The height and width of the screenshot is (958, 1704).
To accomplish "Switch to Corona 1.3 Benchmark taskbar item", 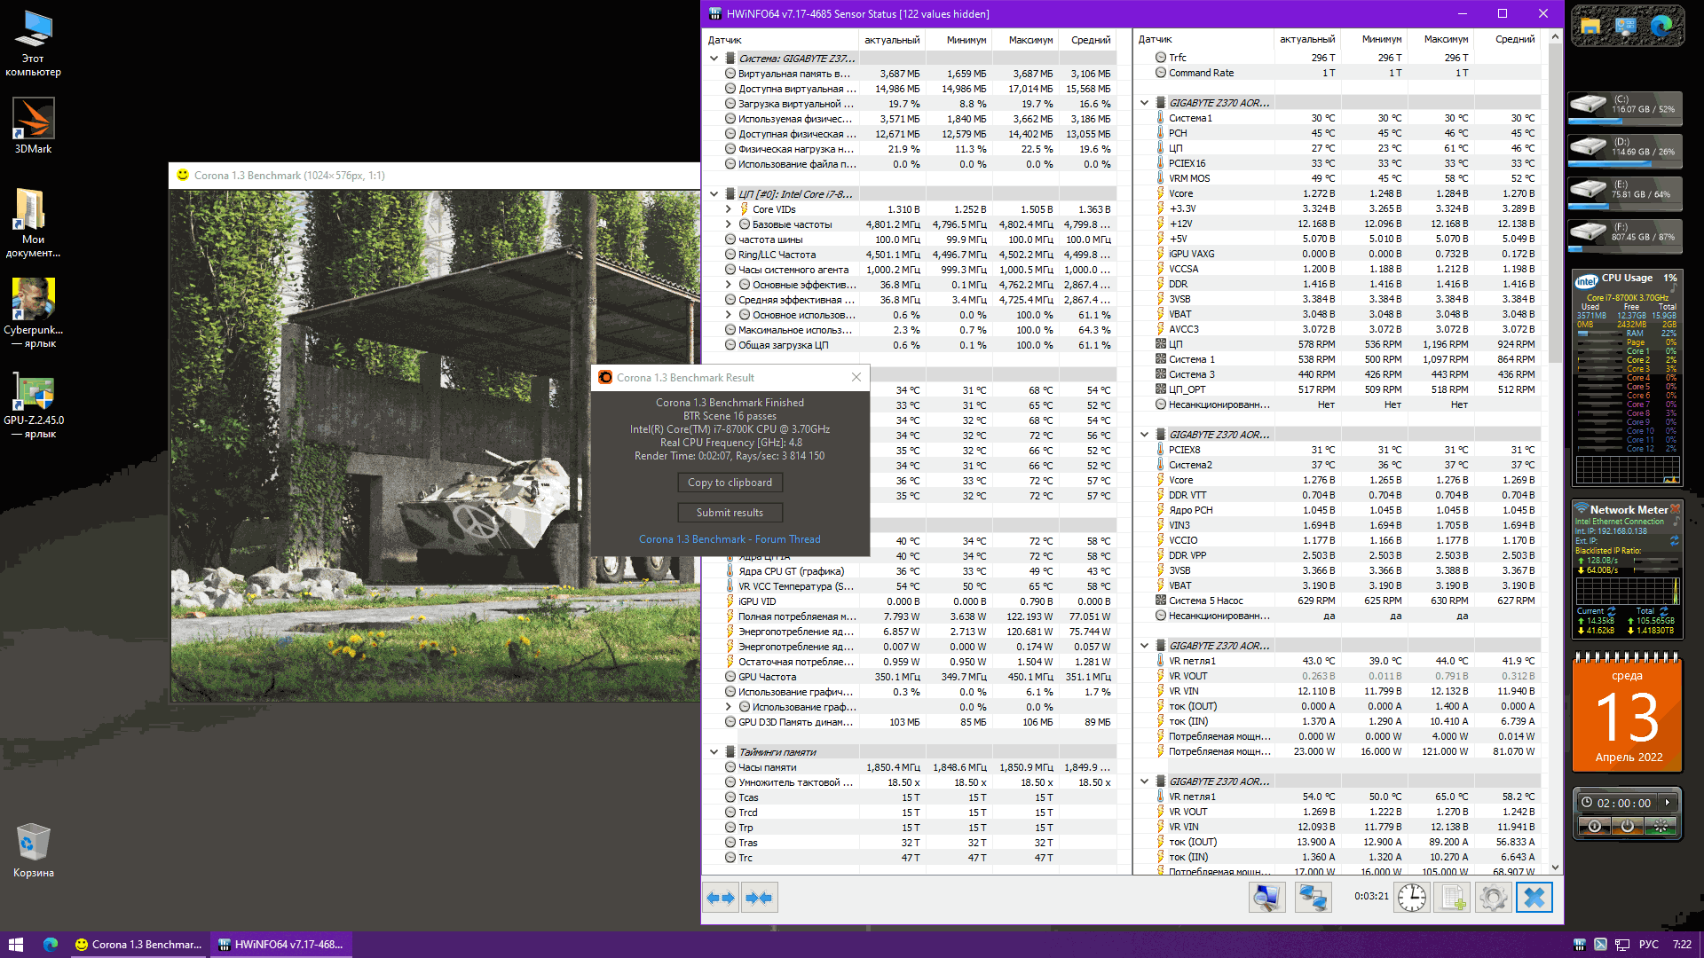I will [138, 945].
